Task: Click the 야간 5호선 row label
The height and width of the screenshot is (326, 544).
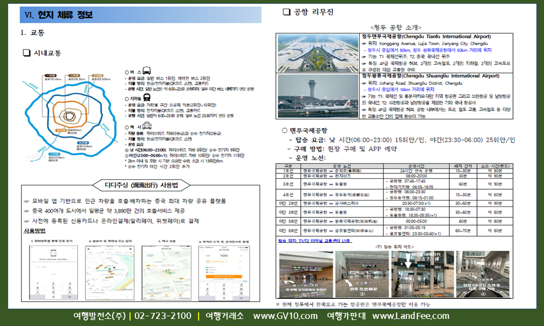Action: pyautogui.click(x=288, y=221)
